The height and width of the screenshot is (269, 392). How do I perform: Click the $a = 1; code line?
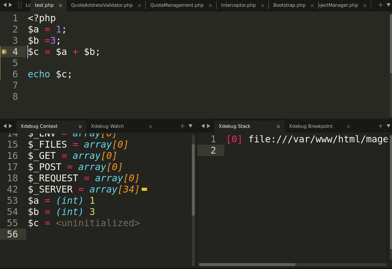[x=47, y=29]
